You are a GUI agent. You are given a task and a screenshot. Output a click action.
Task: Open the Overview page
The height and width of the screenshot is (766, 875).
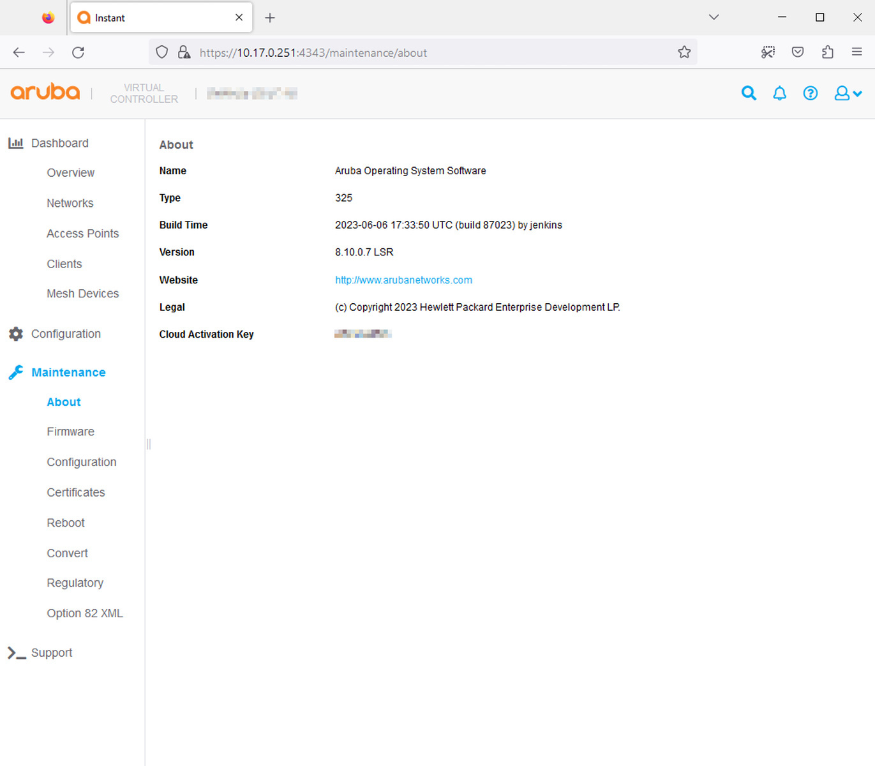71,173
